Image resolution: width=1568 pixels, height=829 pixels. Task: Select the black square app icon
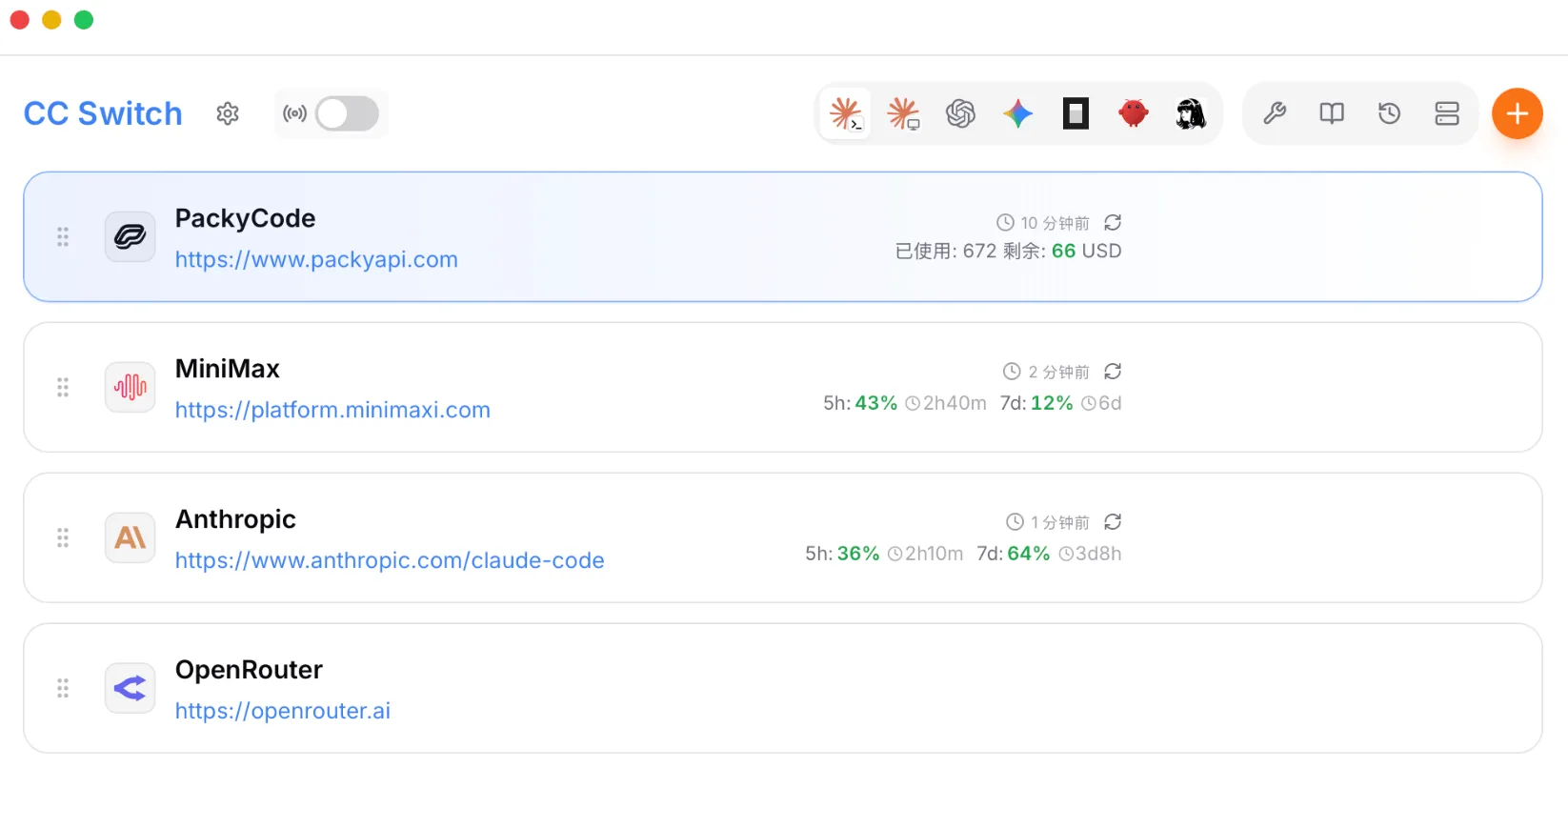(x=1075, y=113)
